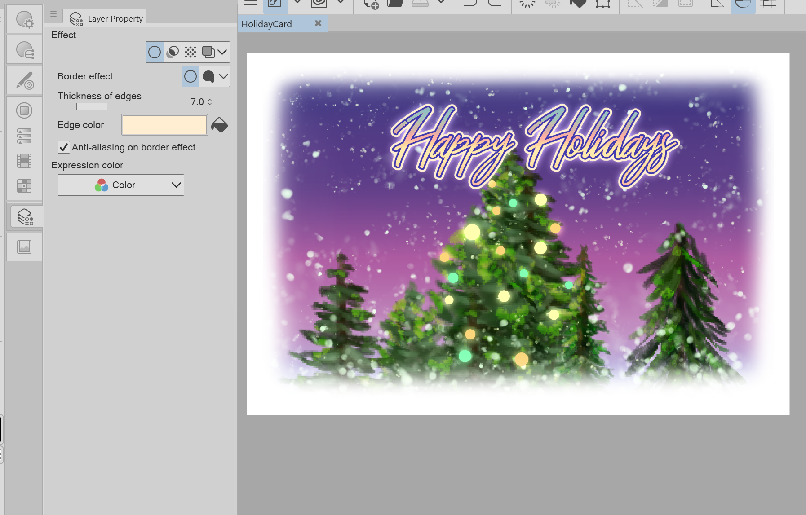Open the Edge color swatch
Image resolution: width=806 pixels, height=515 pixels.
tap(164, 125)
